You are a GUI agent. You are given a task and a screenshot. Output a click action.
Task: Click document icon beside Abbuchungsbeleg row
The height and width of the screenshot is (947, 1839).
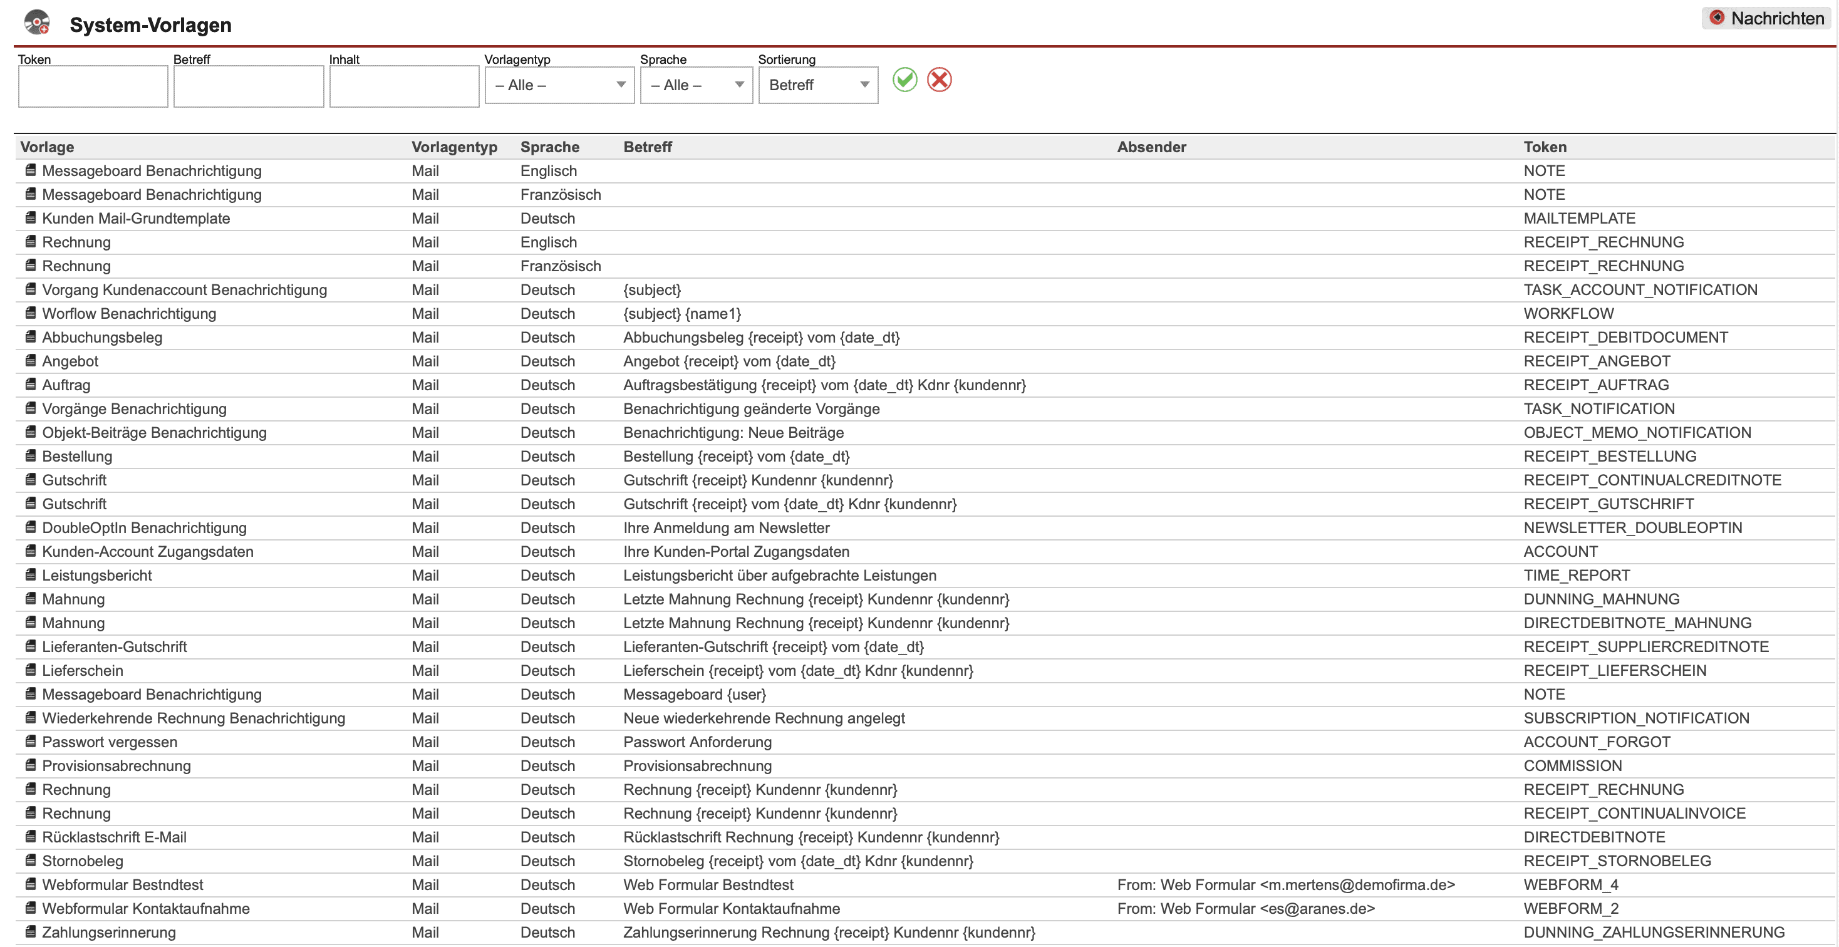(31, 337)
